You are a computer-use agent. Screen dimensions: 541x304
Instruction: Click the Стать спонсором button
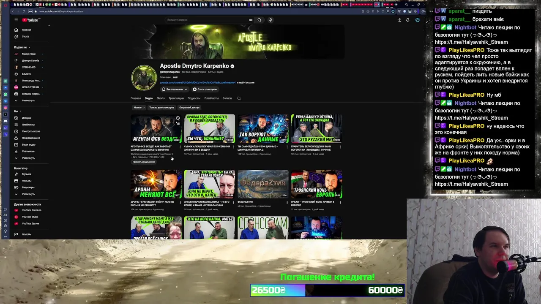point(205,90)
